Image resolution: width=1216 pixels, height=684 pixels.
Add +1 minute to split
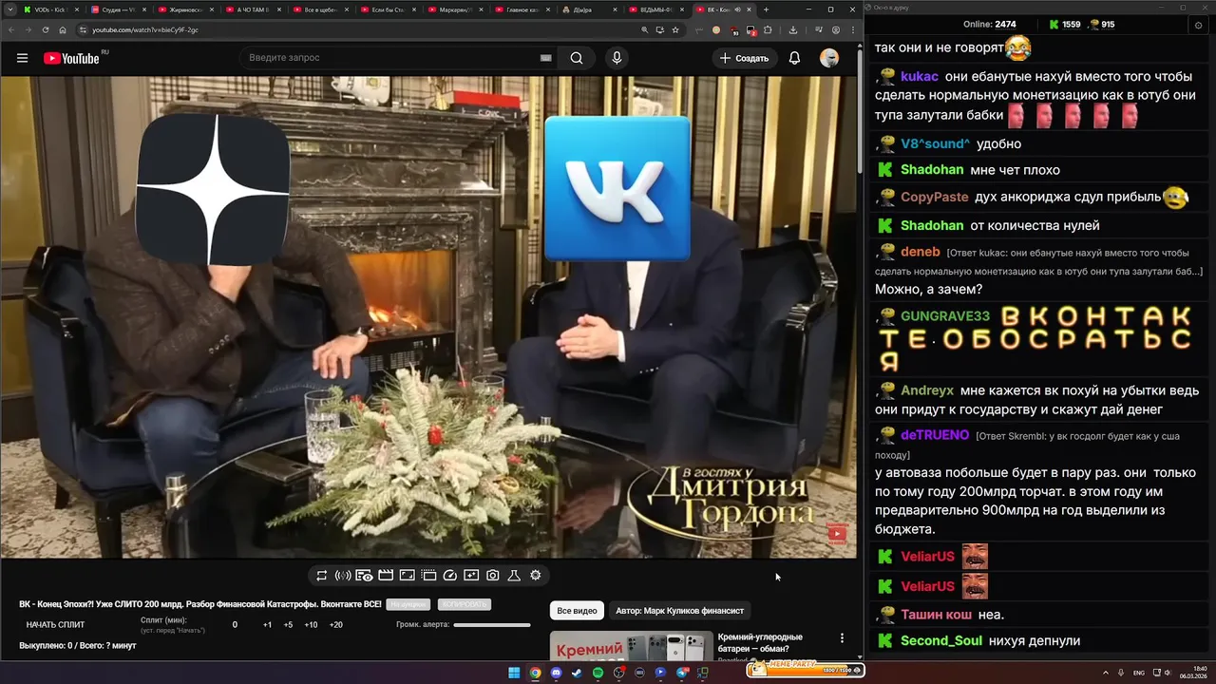click(268, 625)
